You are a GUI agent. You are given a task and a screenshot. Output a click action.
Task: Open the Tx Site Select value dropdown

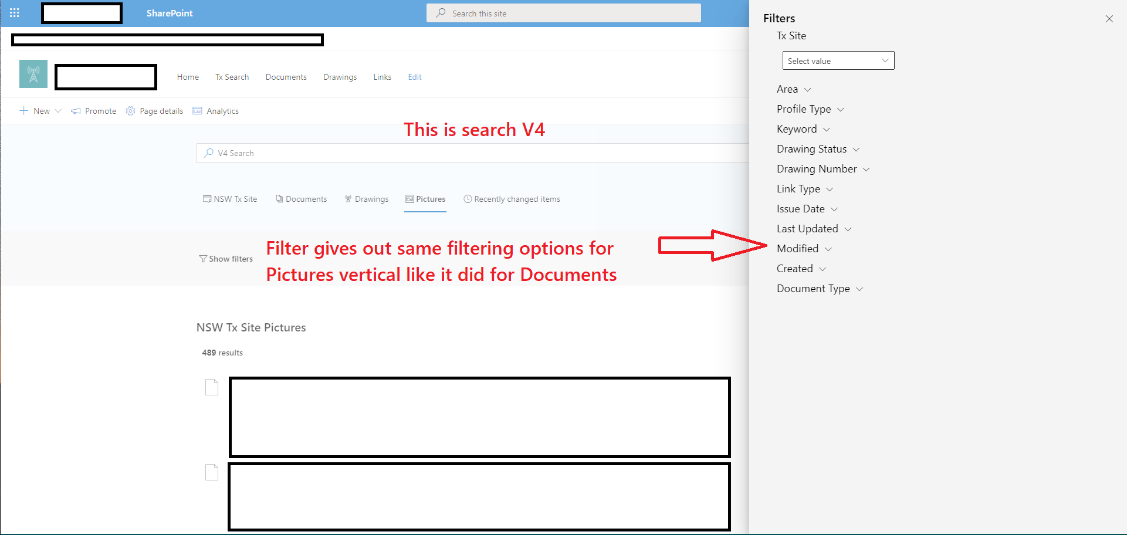pyautogui.click(x=838, y=60)
